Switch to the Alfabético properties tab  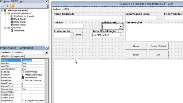(x=6, y=56)
